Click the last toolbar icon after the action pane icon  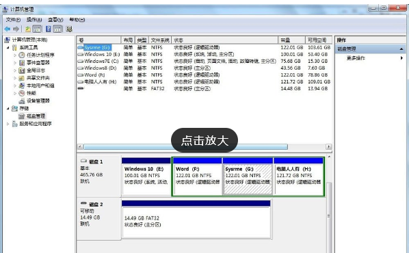69,29
